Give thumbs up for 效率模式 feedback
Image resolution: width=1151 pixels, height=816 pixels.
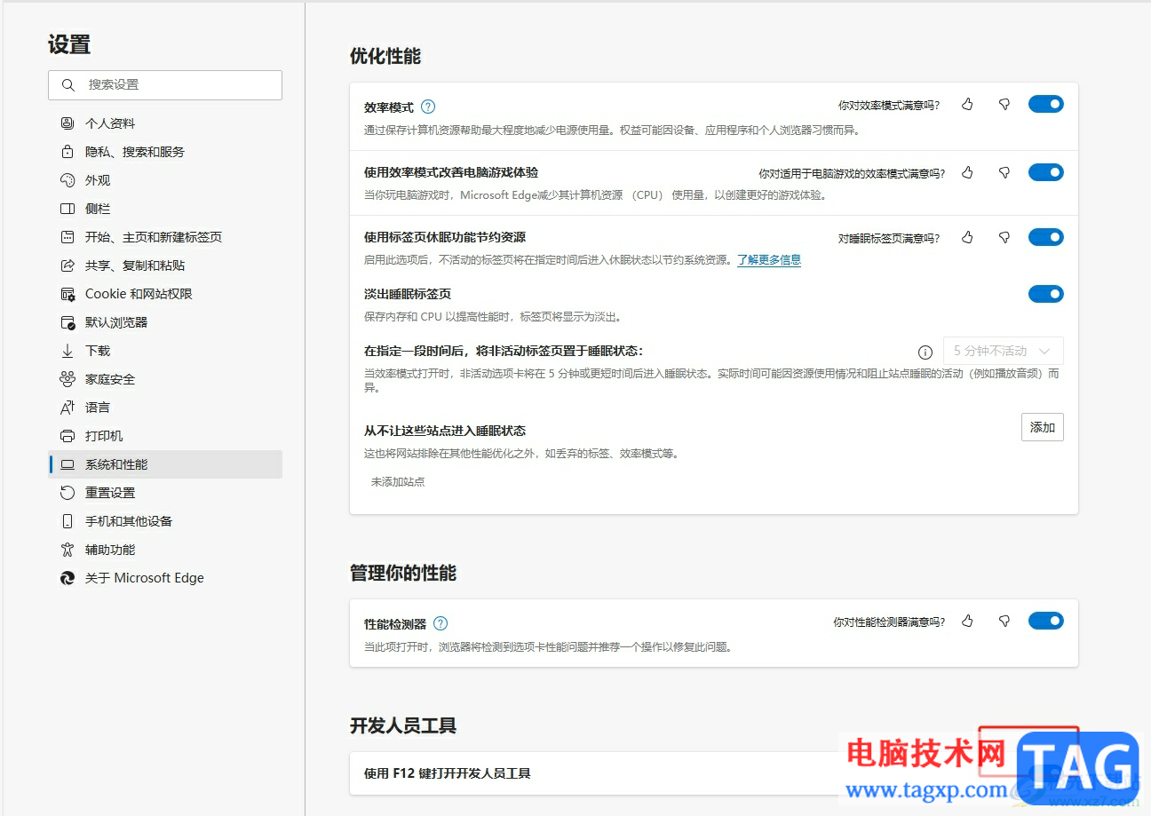[967, 104]
